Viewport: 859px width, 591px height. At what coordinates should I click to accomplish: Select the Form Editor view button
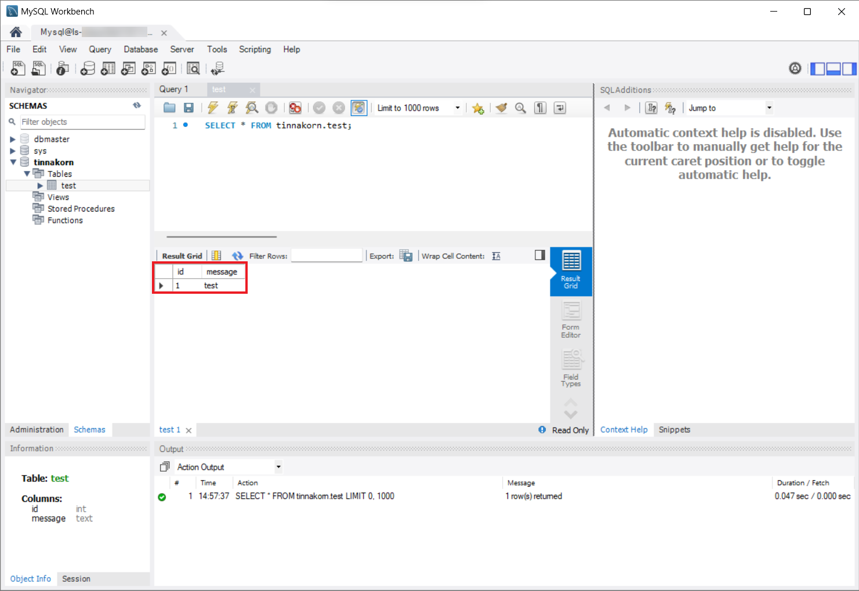coord(571,320)
